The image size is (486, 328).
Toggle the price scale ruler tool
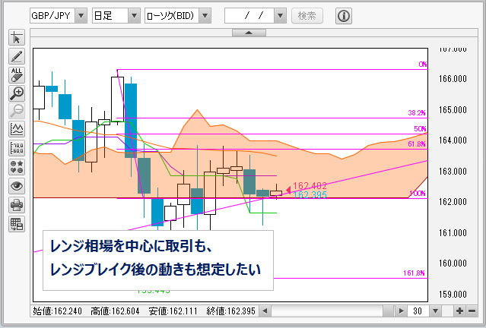(x=17, y=148)
